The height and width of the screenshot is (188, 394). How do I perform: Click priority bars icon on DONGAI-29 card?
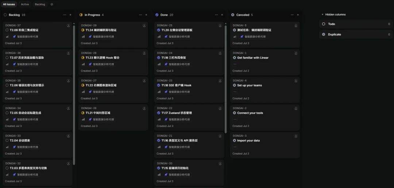click(83, 37)
